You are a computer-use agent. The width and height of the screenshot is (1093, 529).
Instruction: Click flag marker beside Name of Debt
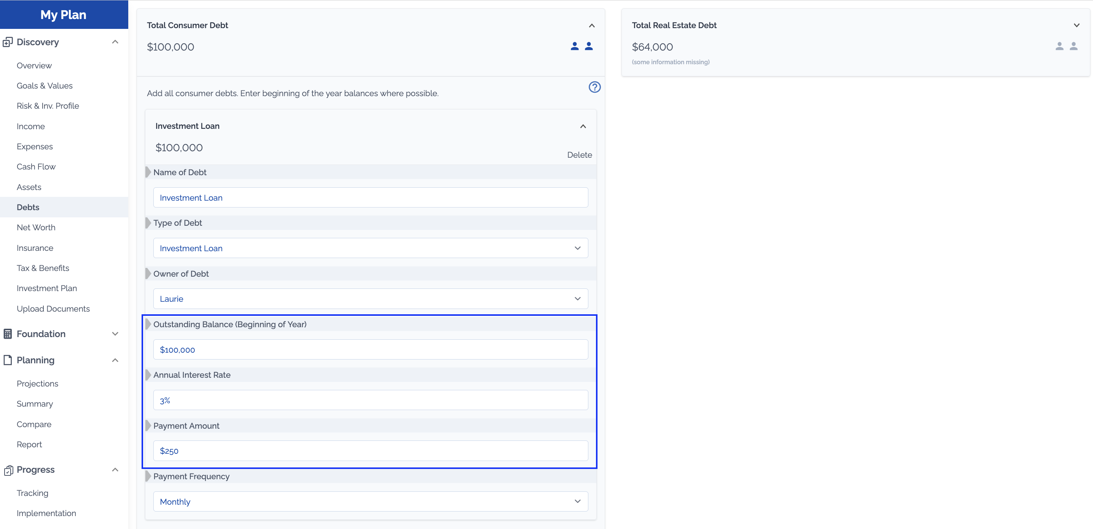(x=148, y=172)
